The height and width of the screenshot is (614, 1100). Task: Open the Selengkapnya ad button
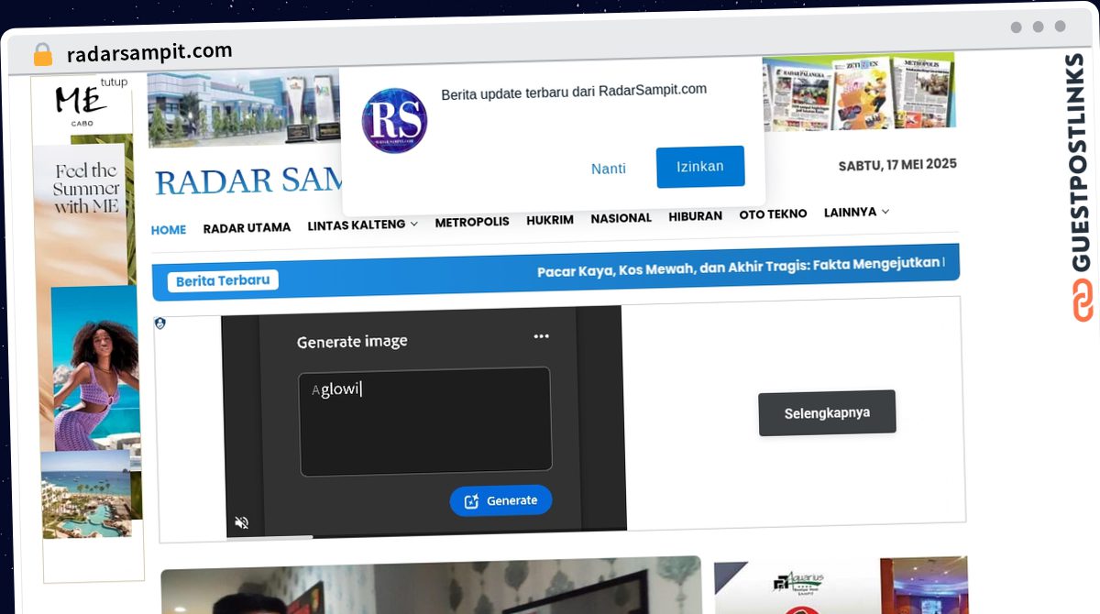(x=827, y=412)
